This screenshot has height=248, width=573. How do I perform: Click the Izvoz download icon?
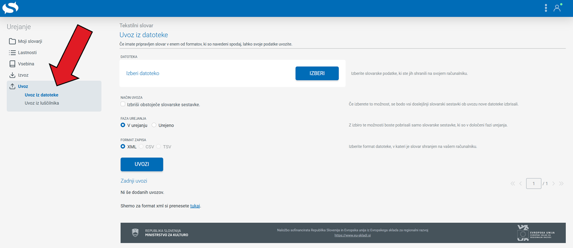click(x=13, y=75)
